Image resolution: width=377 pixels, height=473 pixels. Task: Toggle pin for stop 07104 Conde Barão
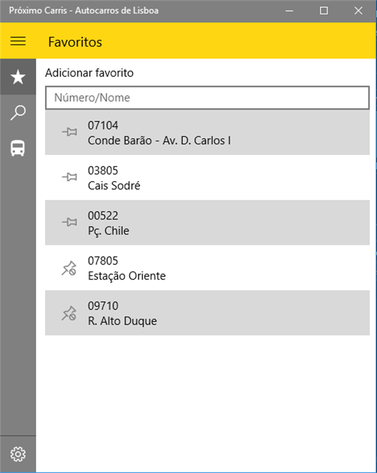pos(69,133)
